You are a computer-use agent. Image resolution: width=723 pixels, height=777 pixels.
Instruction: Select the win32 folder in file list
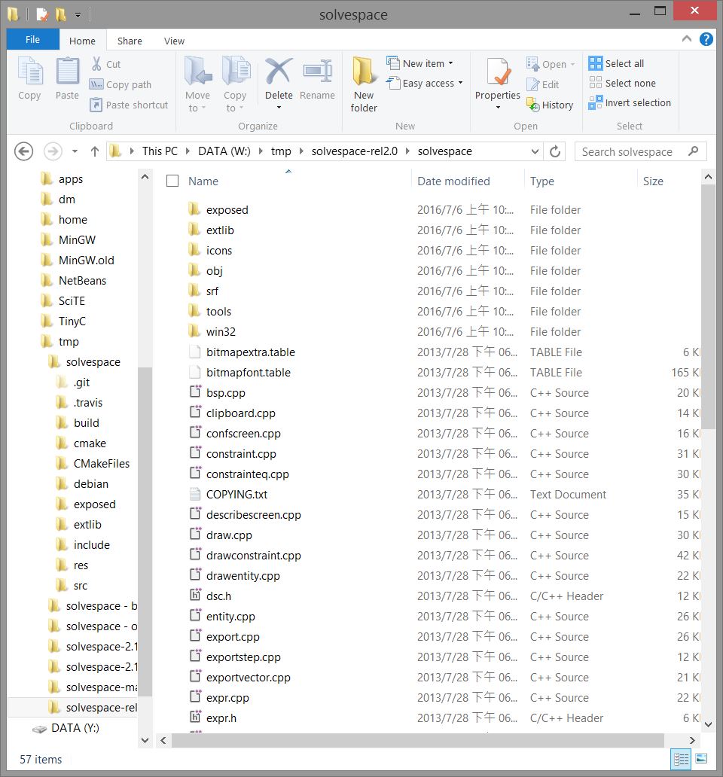click(221, 332)
